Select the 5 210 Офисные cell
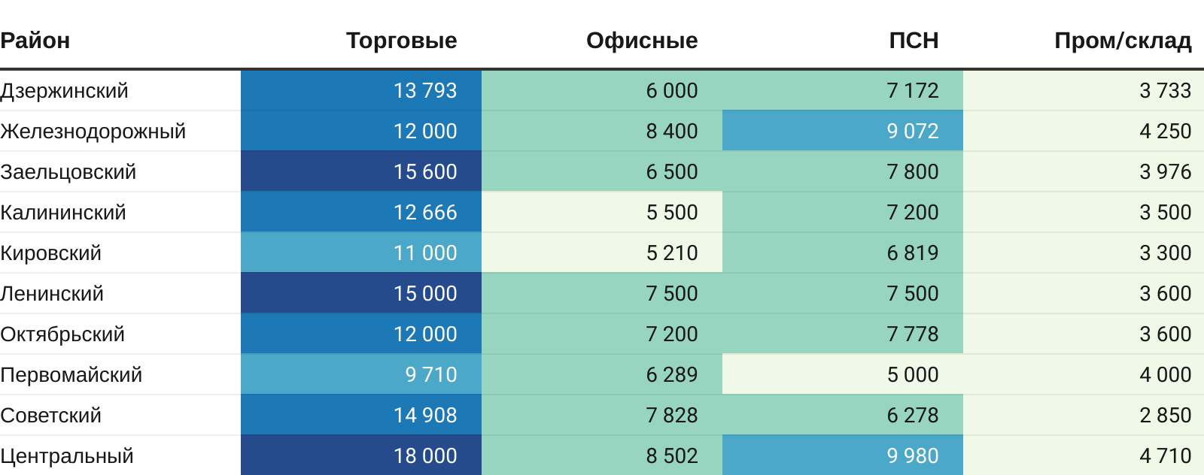 point(671,253)
